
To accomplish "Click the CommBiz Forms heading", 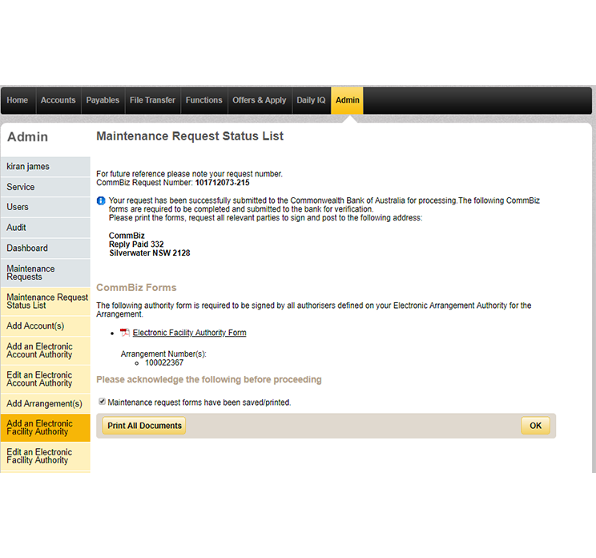I will [136, 288].
